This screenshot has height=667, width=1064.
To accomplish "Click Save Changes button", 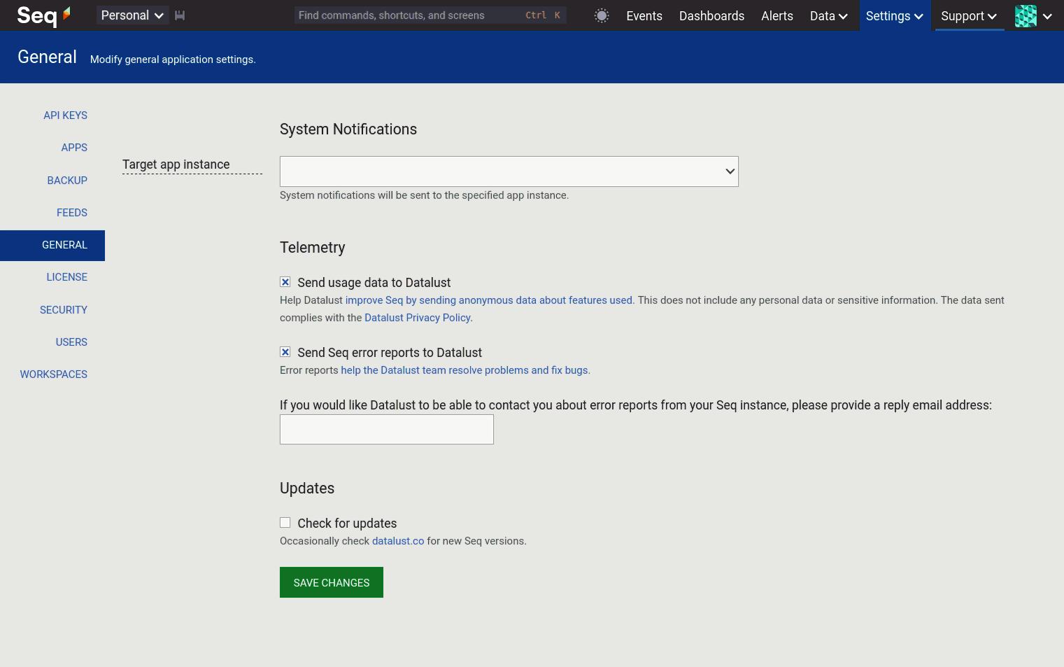I will pyautogui.click(x=332, y=582).
